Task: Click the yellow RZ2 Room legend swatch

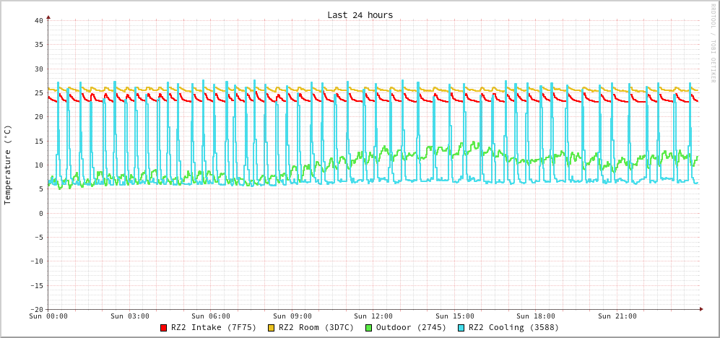Action: click(x=271, y=328)
